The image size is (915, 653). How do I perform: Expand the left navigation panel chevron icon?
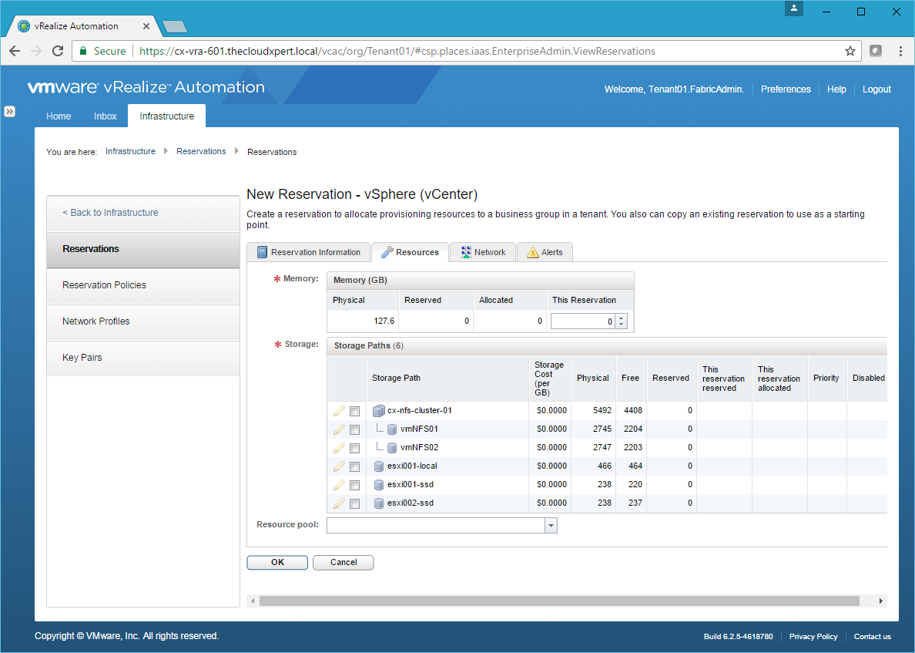click(x=10, y=111)
